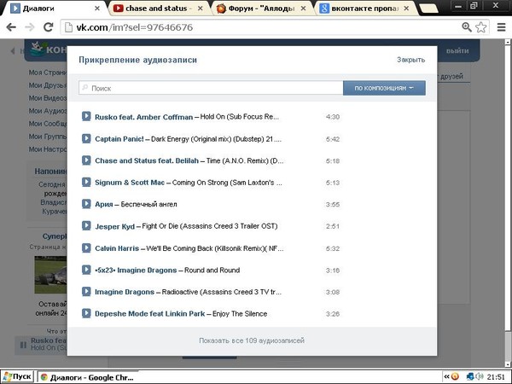Play Chase and Status feat. Delilah track
This screenshot has width=512, height=384.
tap(86, 160)
